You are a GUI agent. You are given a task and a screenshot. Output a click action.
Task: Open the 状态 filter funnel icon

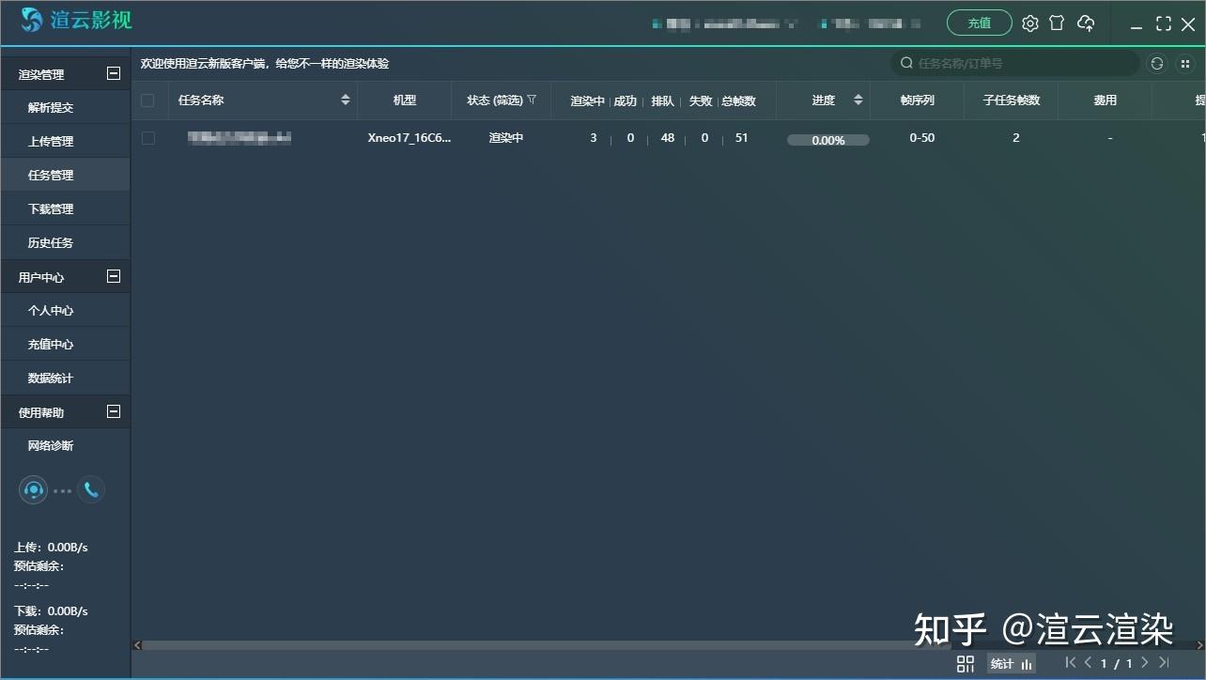pyautogui.click(x=532, y=100)
